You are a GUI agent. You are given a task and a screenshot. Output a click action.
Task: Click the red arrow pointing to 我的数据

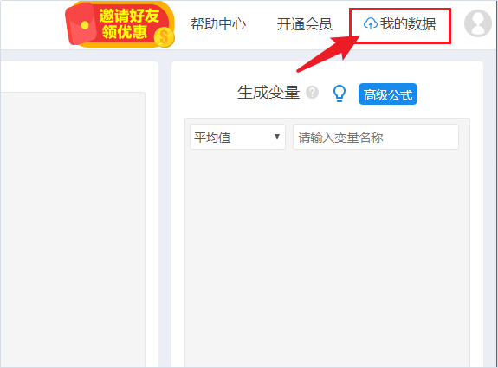pyautogui.click(x=328, y=54)
